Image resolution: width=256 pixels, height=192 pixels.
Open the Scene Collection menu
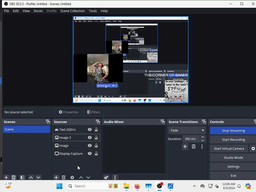pos(72,11)
